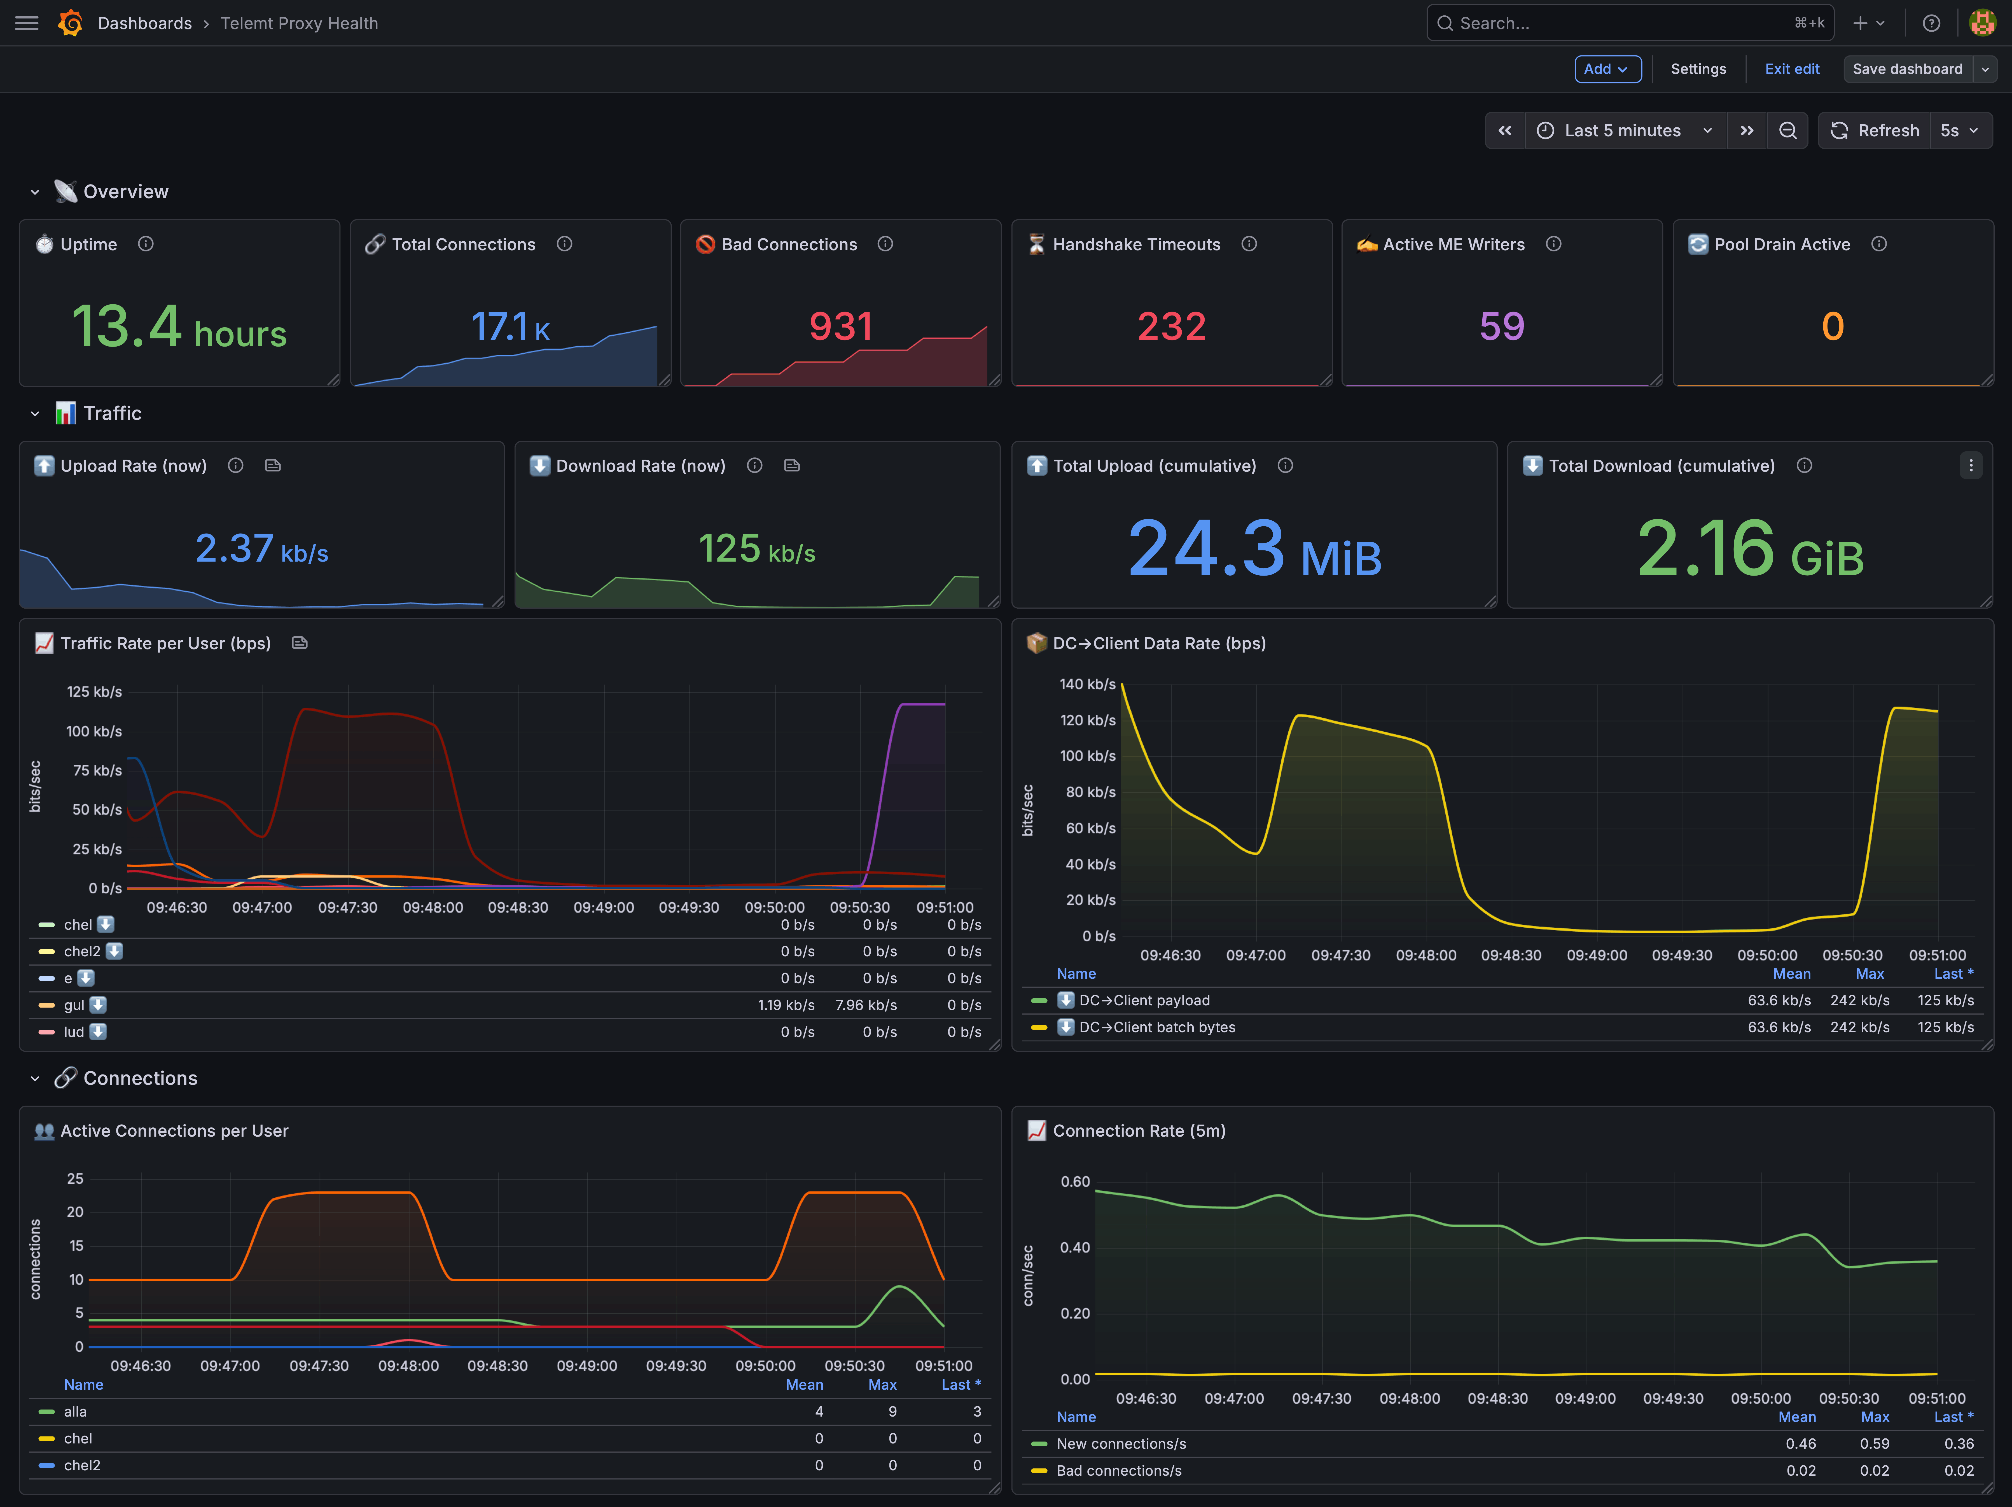
Task: Go to Dashboards breadcrumb
Action: (145, 23)
